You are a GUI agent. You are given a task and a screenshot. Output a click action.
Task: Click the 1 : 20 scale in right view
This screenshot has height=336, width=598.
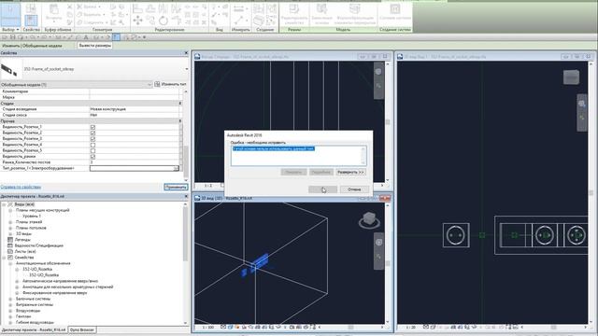(x=411, y=328)
